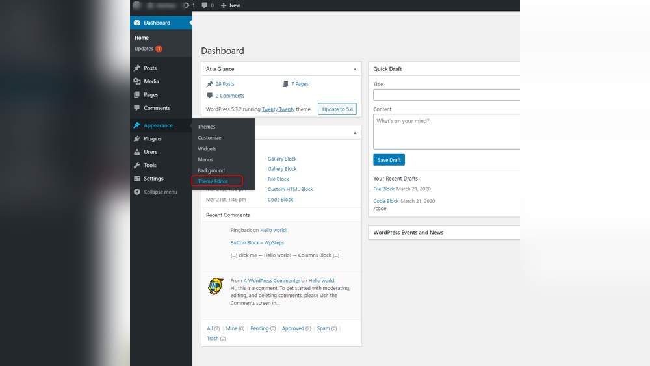This screenshot has width=650, height=366.
Task: Open the first Gallery Block activity link
Action: [x=282, y=159]
